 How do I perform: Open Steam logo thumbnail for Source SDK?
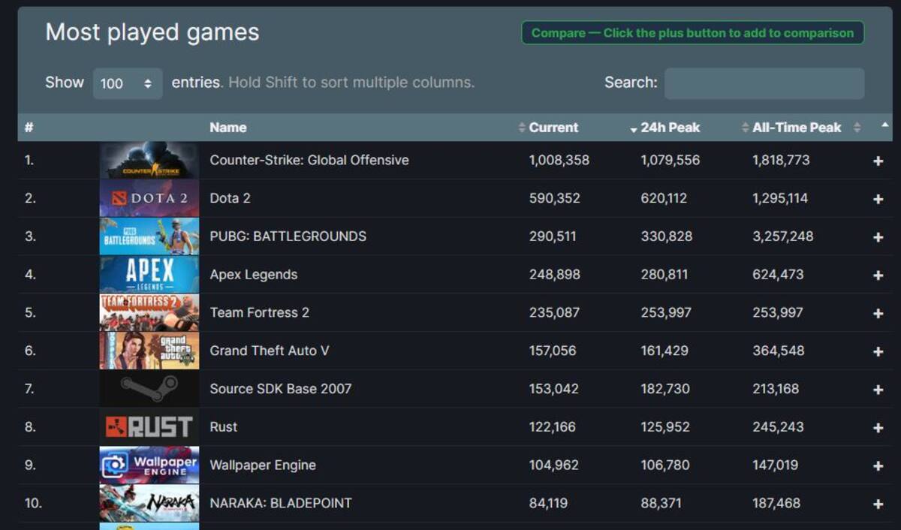149,389
